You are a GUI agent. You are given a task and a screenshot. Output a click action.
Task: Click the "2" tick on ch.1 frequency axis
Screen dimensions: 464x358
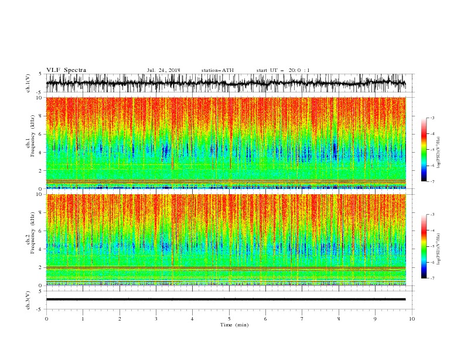[42, 171]
